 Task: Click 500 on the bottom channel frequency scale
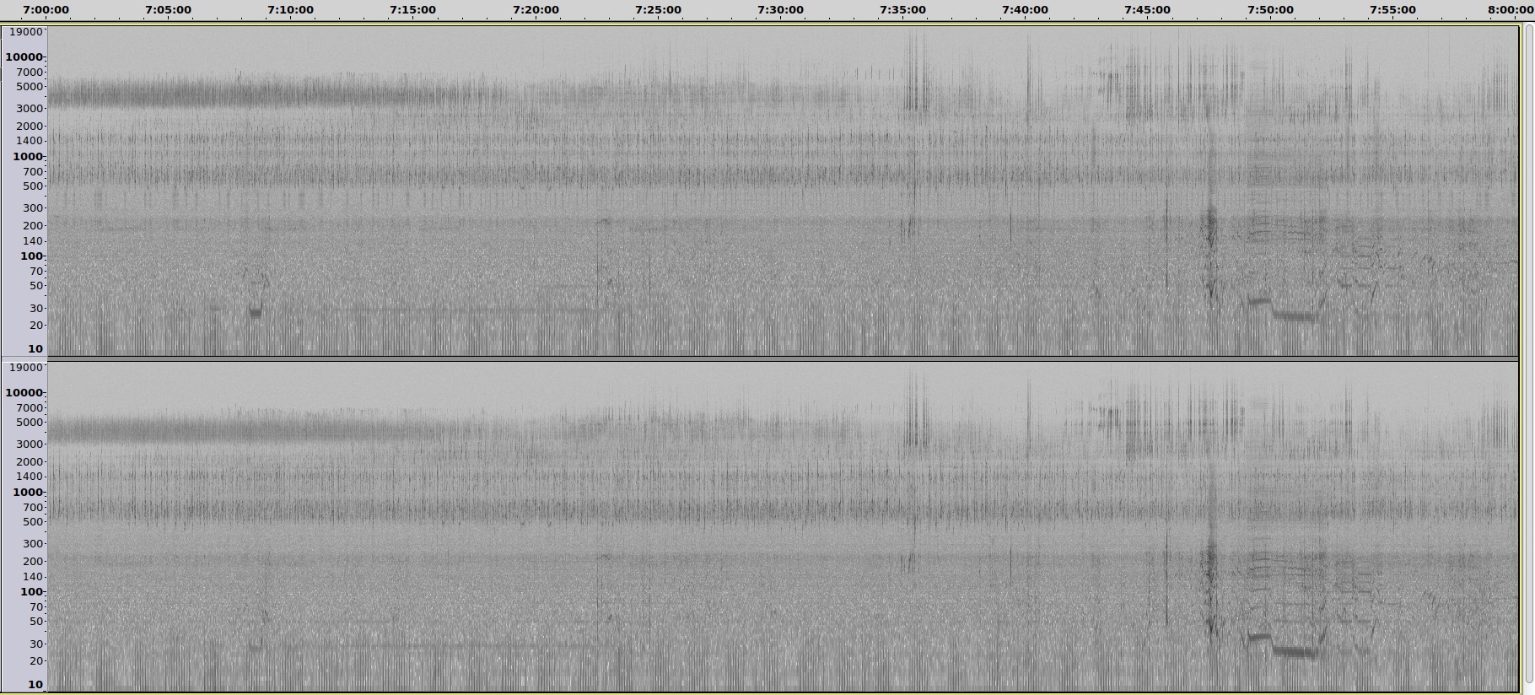[x=32, y=522]
